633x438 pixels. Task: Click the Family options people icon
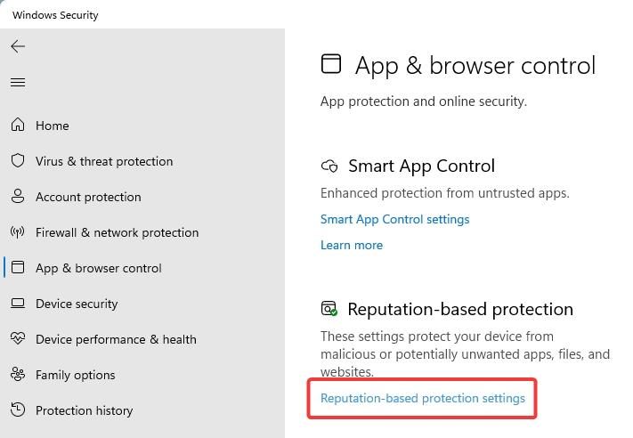coord(18,375)
